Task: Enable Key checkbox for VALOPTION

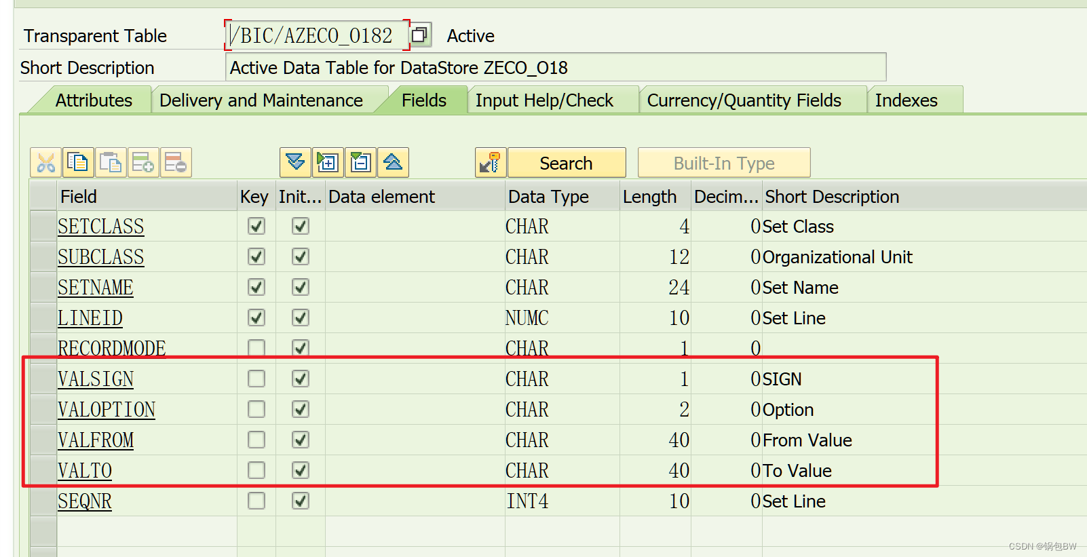Action: [x=256, y=409]
